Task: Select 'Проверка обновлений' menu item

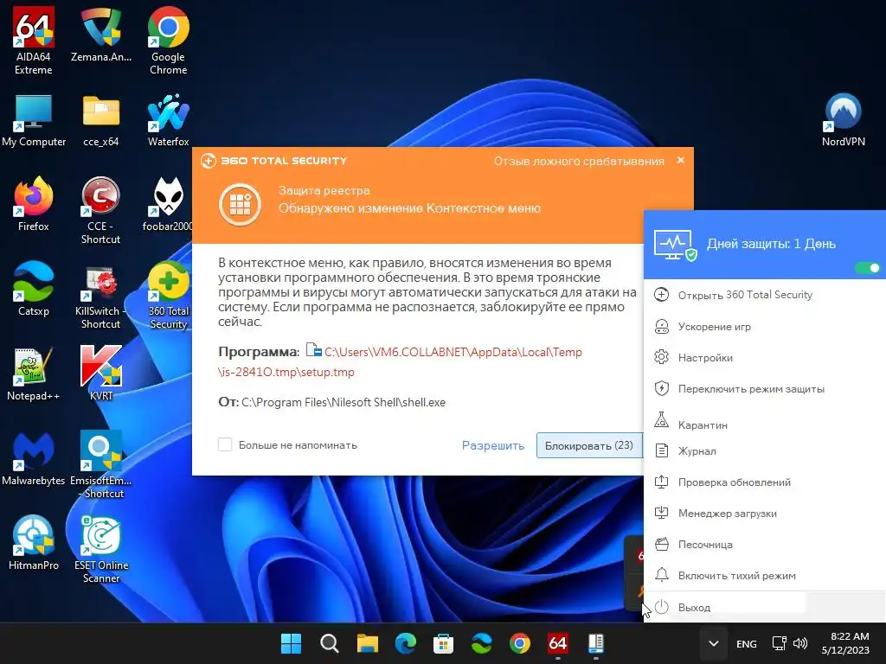Action: click(765, 482)
